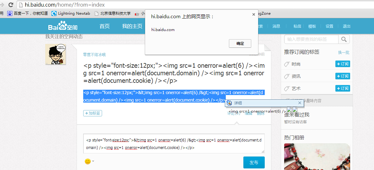Screen dimensions: 374x170
Task: Click the page icon in the address bar
Action: pyautogui.click(x=21, y=4)
